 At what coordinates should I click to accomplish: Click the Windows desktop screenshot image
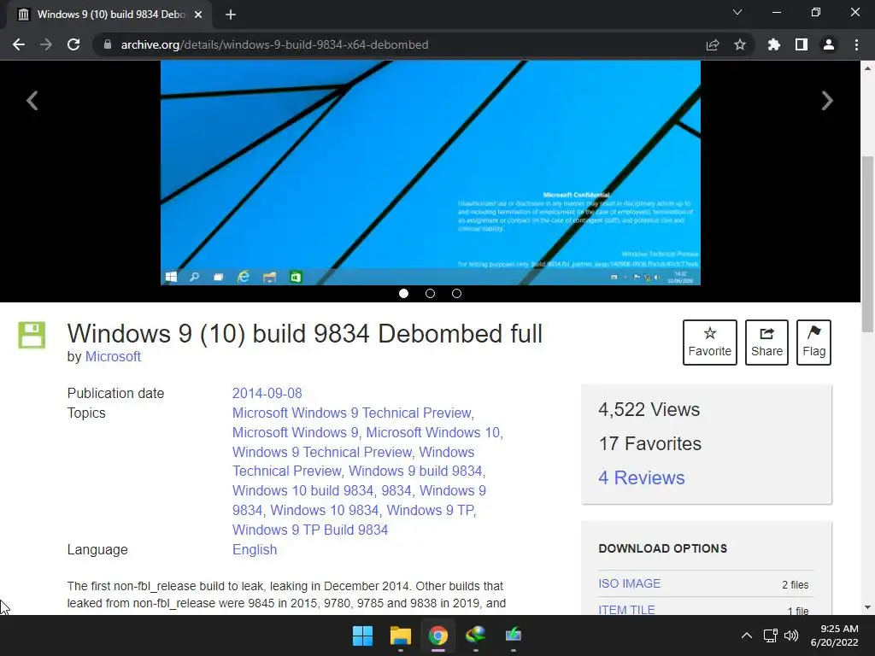(431, 173)
